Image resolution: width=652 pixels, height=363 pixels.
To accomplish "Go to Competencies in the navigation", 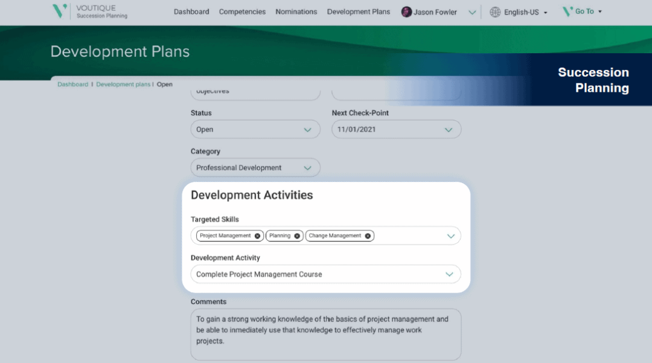I will point(242,11).
